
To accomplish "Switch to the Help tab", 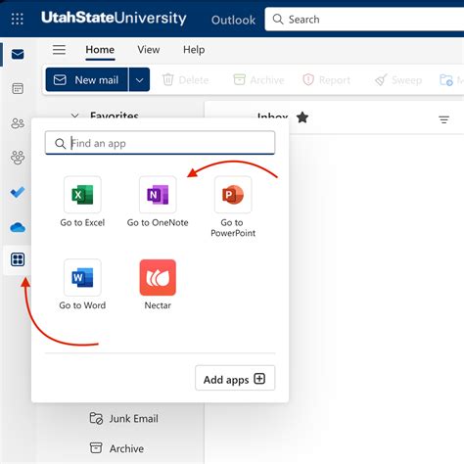I will (194, 50).
